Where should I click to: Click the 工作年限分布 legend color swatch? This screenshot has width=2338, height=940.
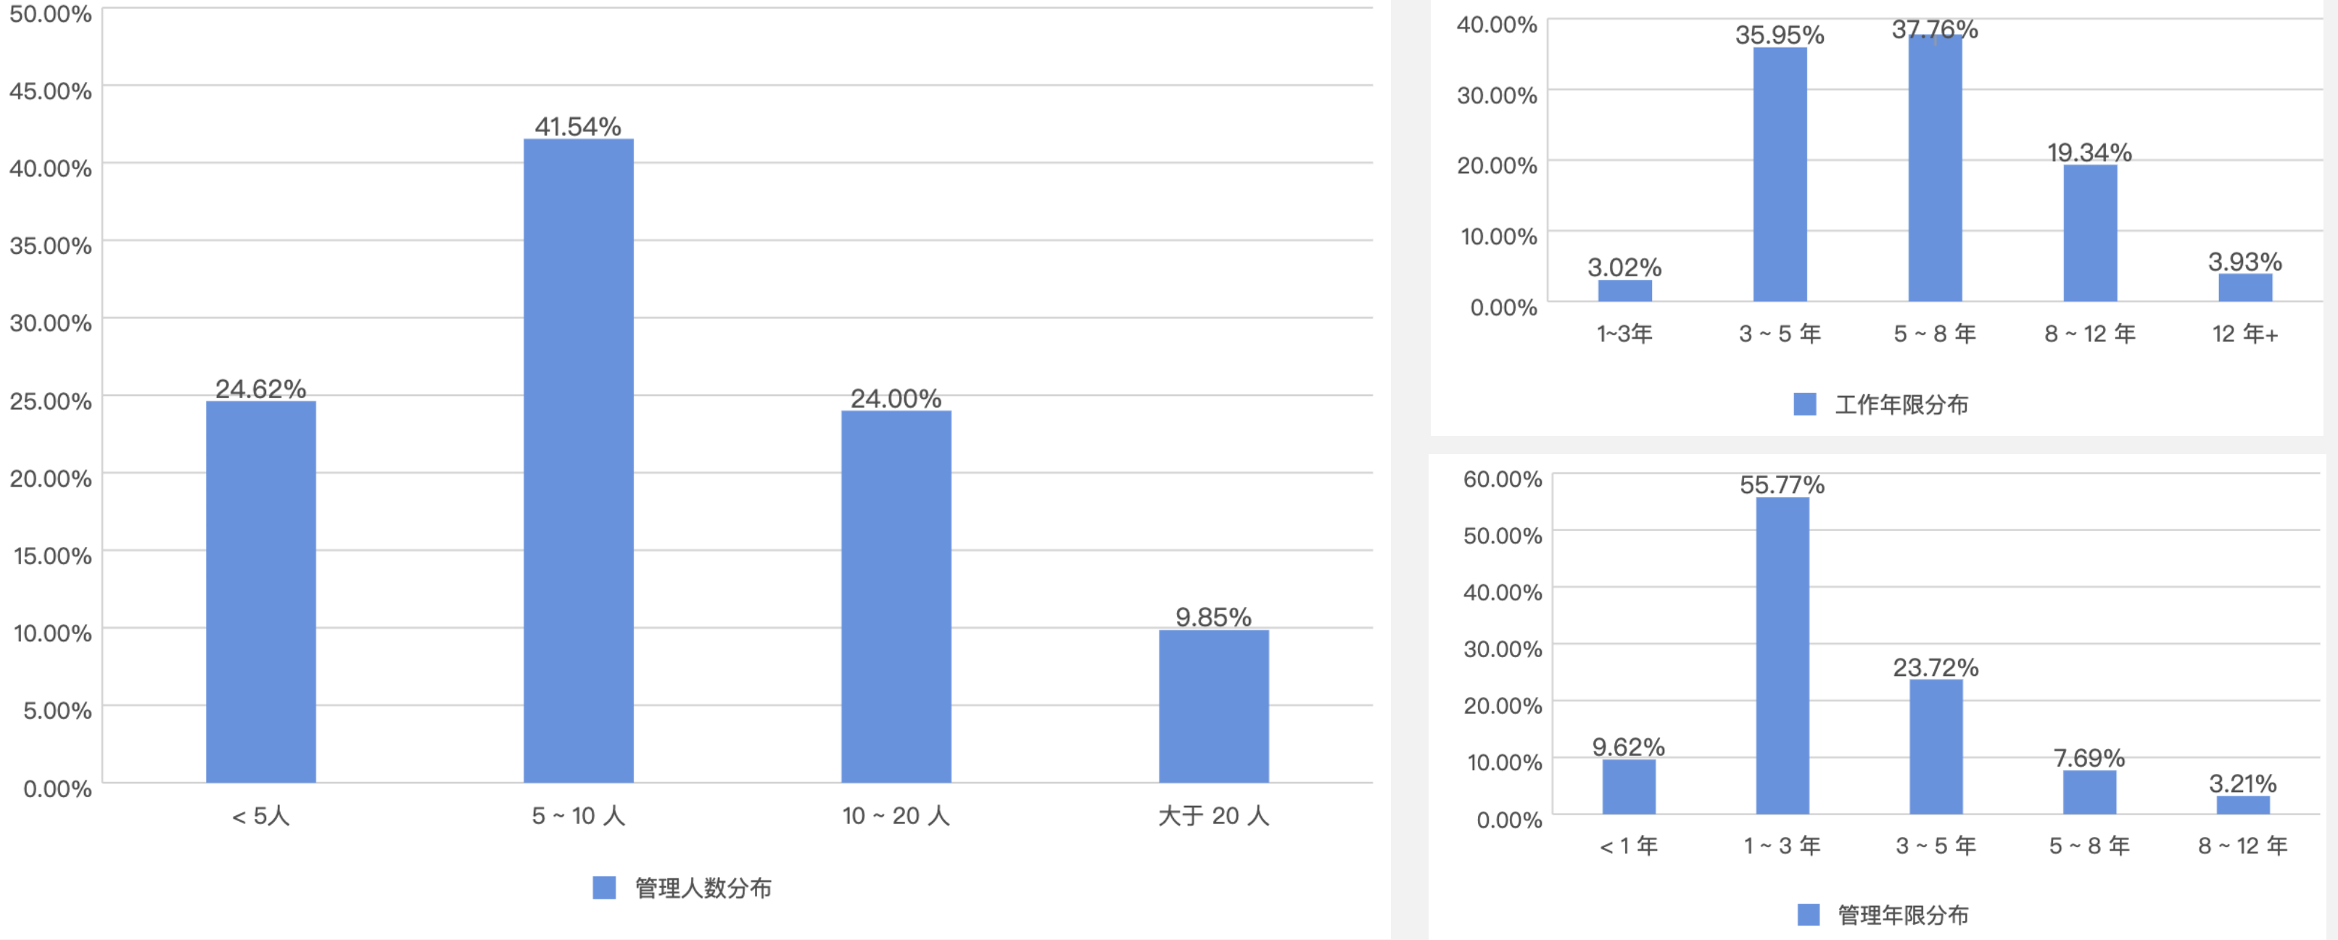click(1805, 404)
